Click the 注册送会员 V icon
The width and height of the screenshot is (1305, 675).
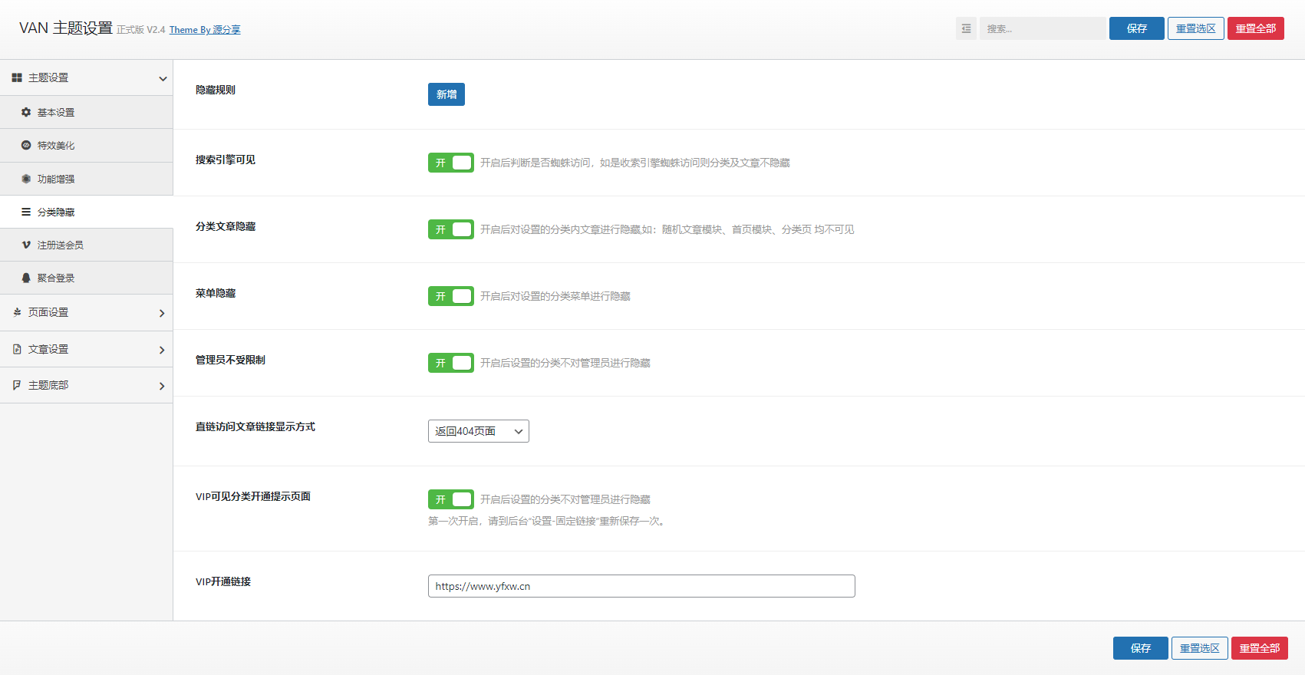tap(26, 245)
